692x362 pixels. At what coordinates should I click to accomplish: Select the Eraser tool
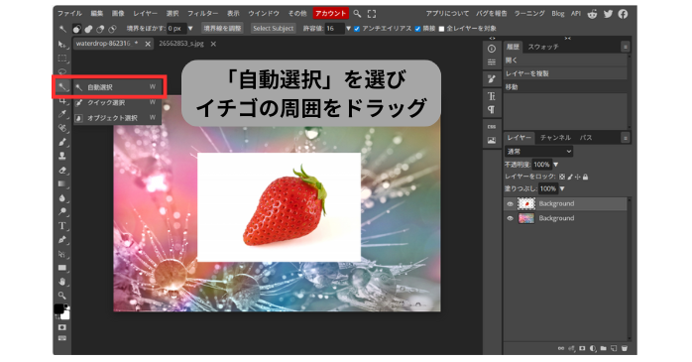[62, 170]
